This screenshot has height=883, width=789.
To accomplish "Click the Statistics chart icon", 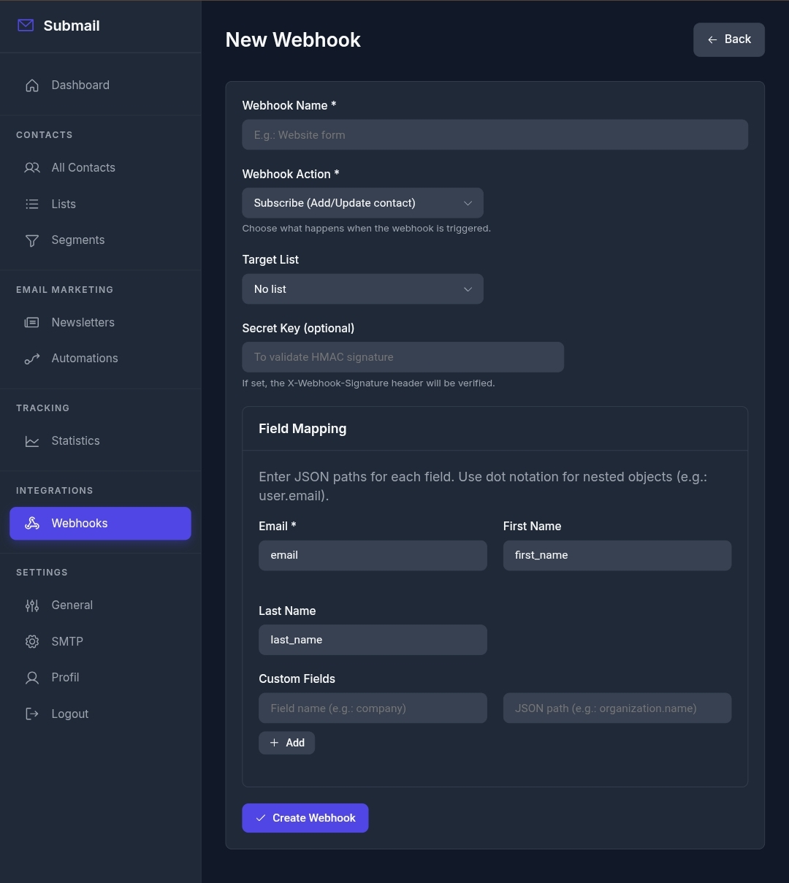I will coord(32,441).
